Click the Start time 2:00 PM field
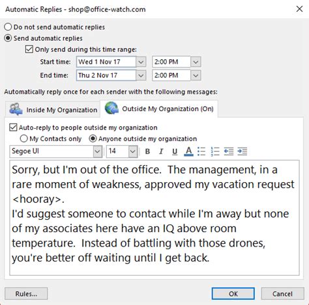 (x=171, y=62)
